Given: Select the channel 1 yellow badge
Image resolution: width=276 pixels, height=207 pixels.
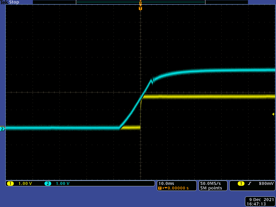Looking at the screenshot, I should pyautogui.click(x=10, y=184).
